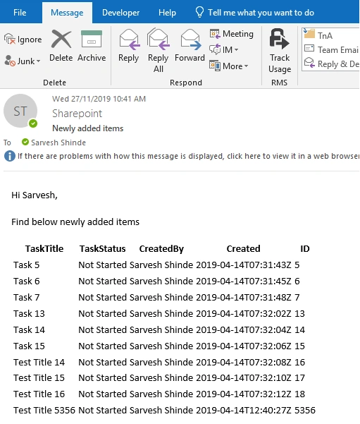Switch to the Developer tab
The width and height of the screenshot is (360, 424).
click(120, 13)
